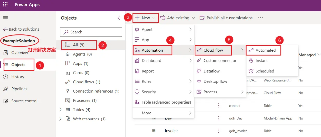321x137 pixels.
Task: Collapse the Objects panel chevron
Action: 119,18
